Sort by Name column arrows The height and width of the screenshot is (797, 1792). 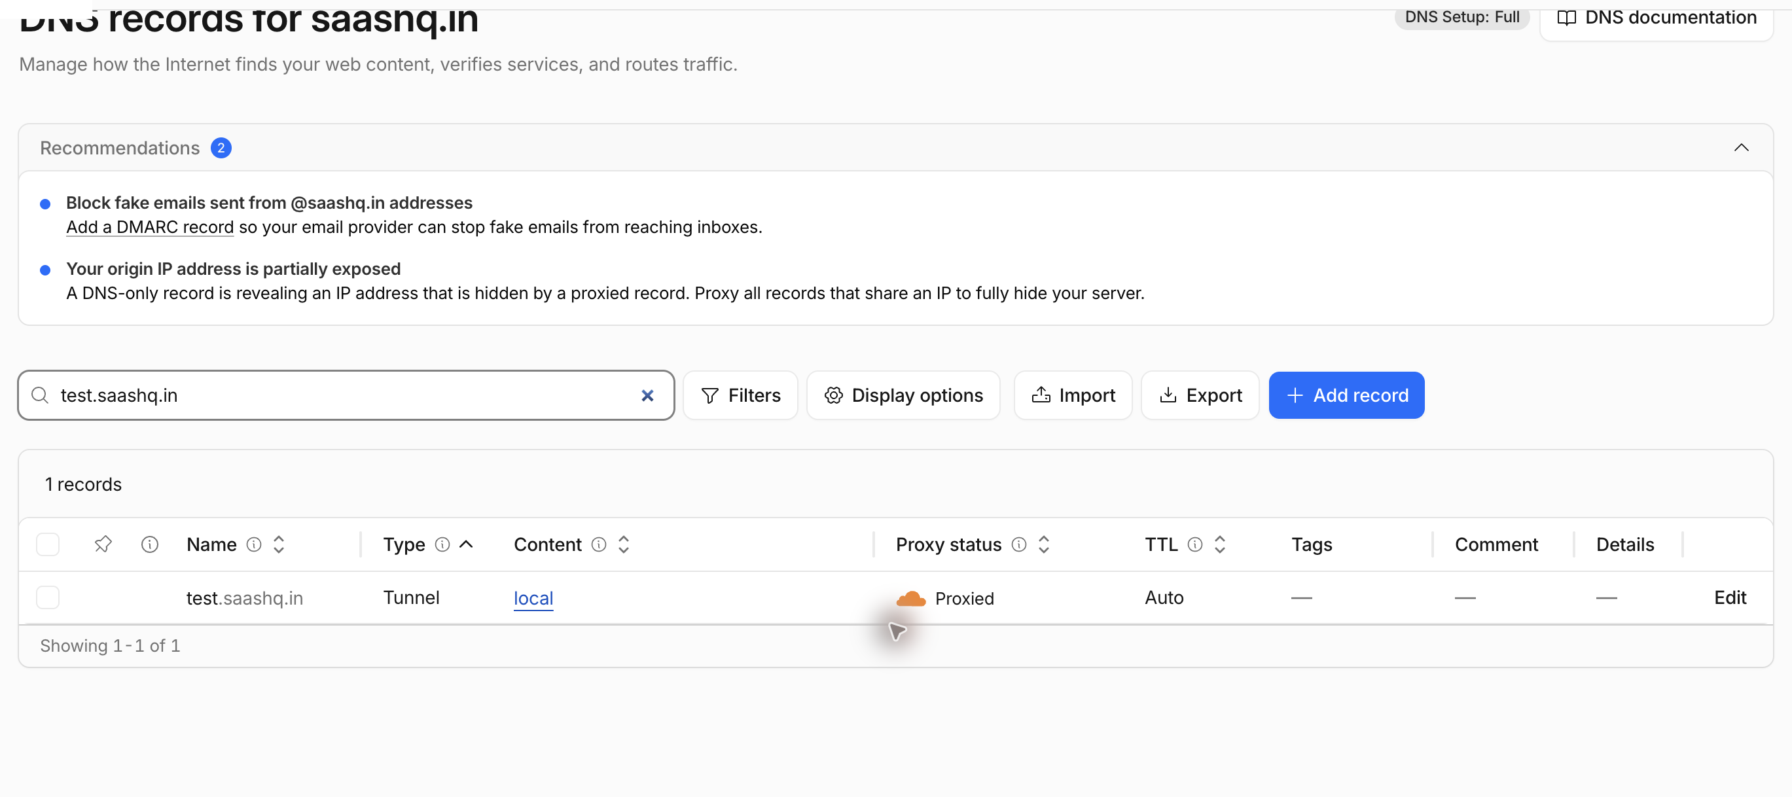[x=279, y=544]
